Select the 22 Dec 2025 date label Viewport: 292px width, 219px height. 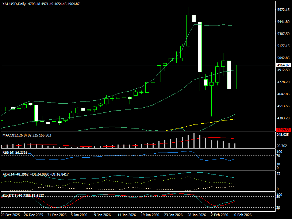10,215
